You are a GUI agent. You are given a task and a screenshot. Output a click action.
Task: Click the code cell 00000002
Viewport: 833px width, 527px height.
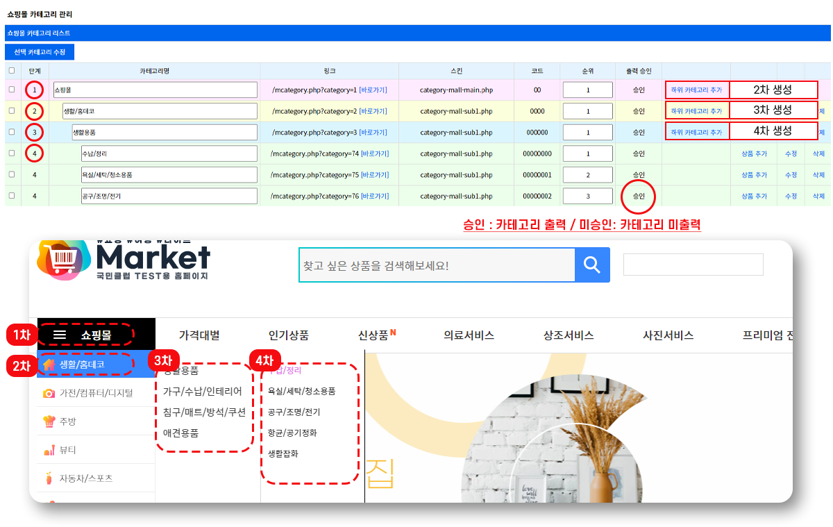pos(537,196)
